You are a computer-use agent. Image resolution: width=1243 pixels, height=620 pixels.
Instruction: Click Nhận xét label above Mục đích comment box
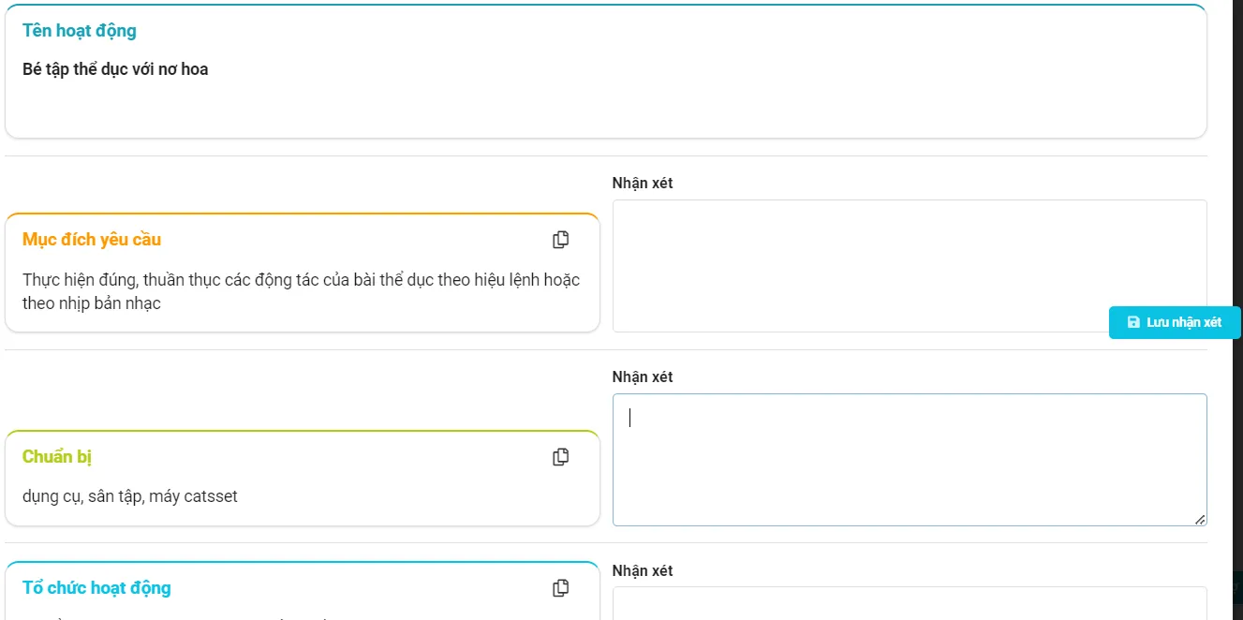643,184
